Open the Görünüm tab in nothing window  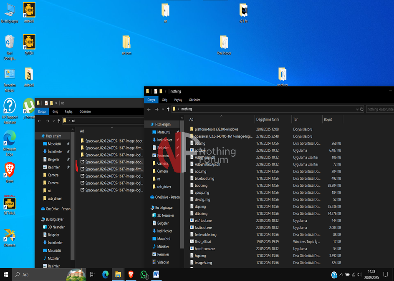[x=194, y=100]
